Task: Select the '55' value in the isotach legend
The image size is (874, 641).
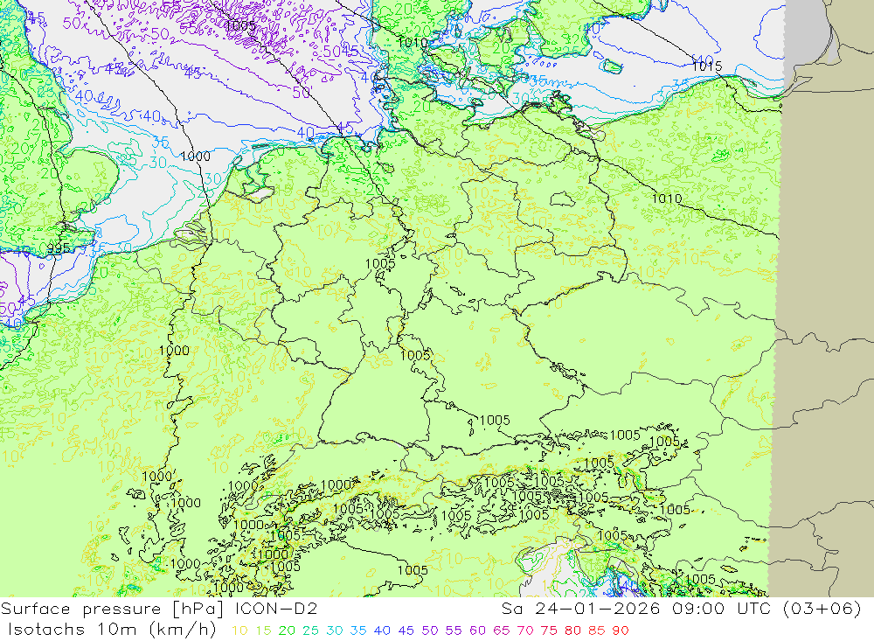Action: point(454,631)
